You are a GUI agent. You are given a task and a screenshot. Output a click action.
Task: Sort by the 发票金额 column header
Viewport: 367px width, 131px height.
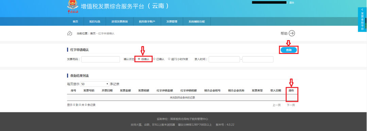pos(125,90)
